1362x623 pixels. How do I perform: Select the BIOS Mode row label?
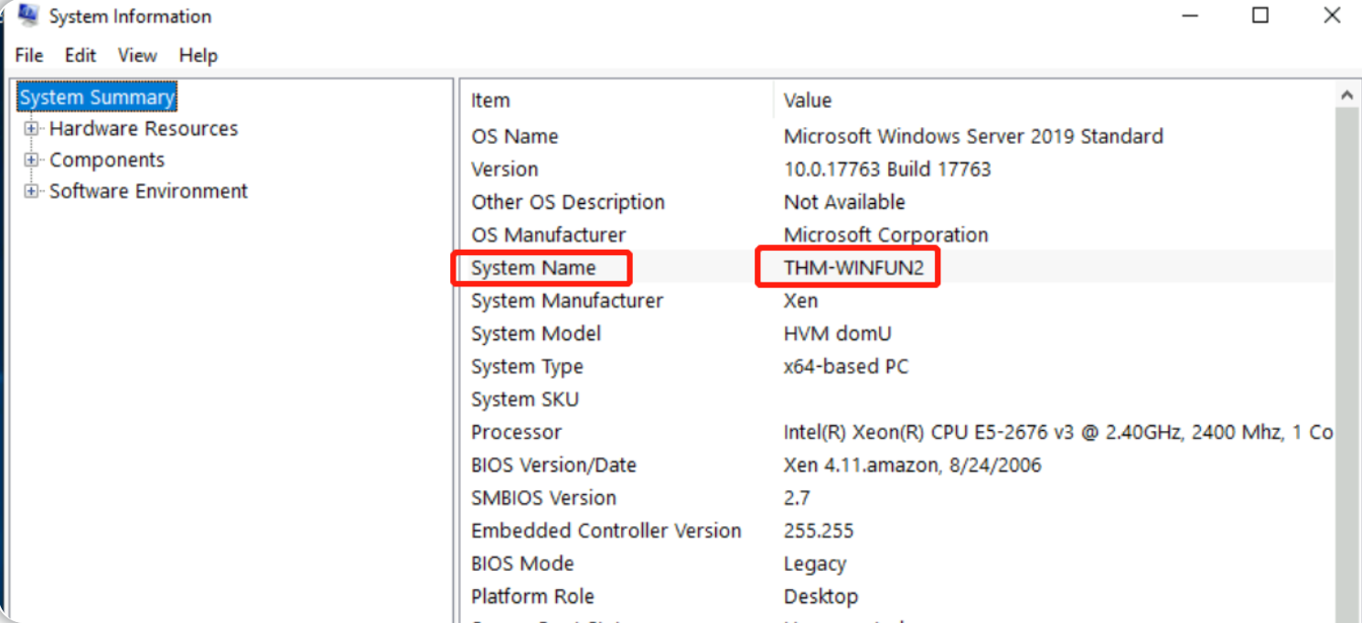pyautogui.click(x=522, y=564)
